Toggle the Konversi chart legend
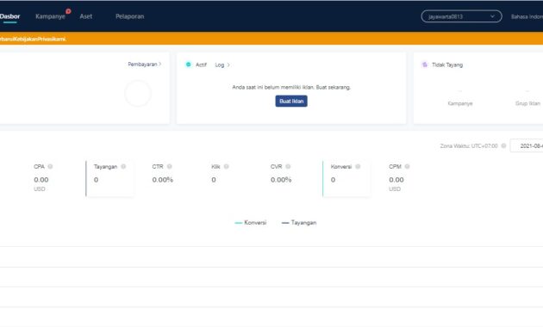Viewport: 543px width, 327px height. (250, 223)
